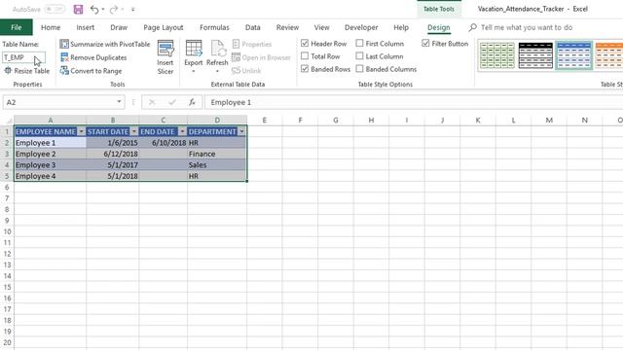Toggle the Banded Rows checkbox
Viewport: 623px width, 350px height.
pyautogui.click(x=305, y=69)
